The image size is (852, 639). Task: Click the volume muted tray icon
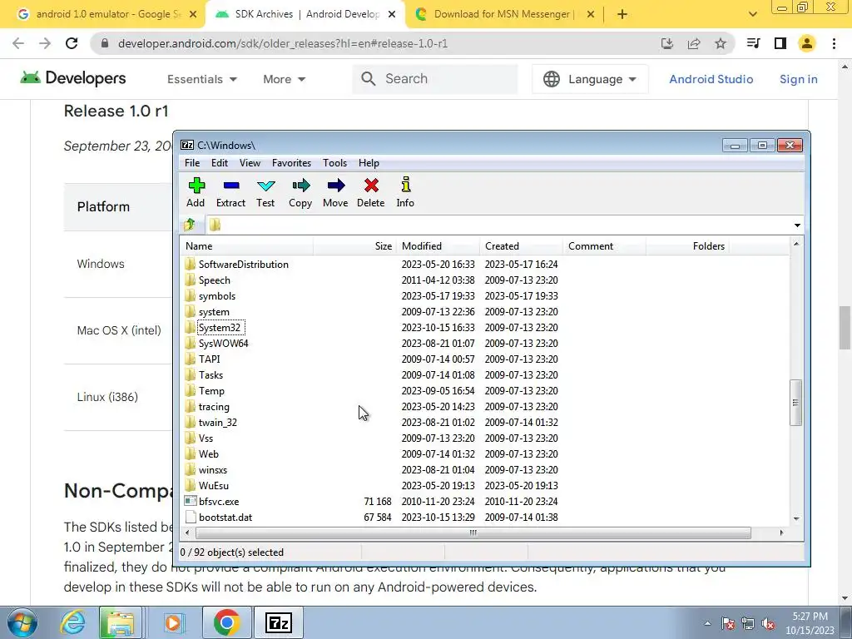click(768, 624)
